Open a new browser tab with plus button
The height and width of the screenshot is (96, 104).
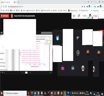tap(18, 2)
